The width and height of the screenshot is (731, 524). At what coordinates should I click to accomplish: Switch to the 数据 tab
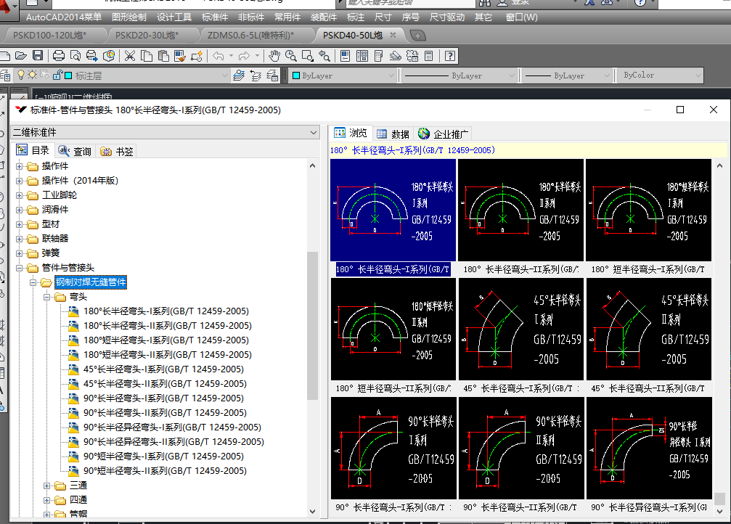393,134
